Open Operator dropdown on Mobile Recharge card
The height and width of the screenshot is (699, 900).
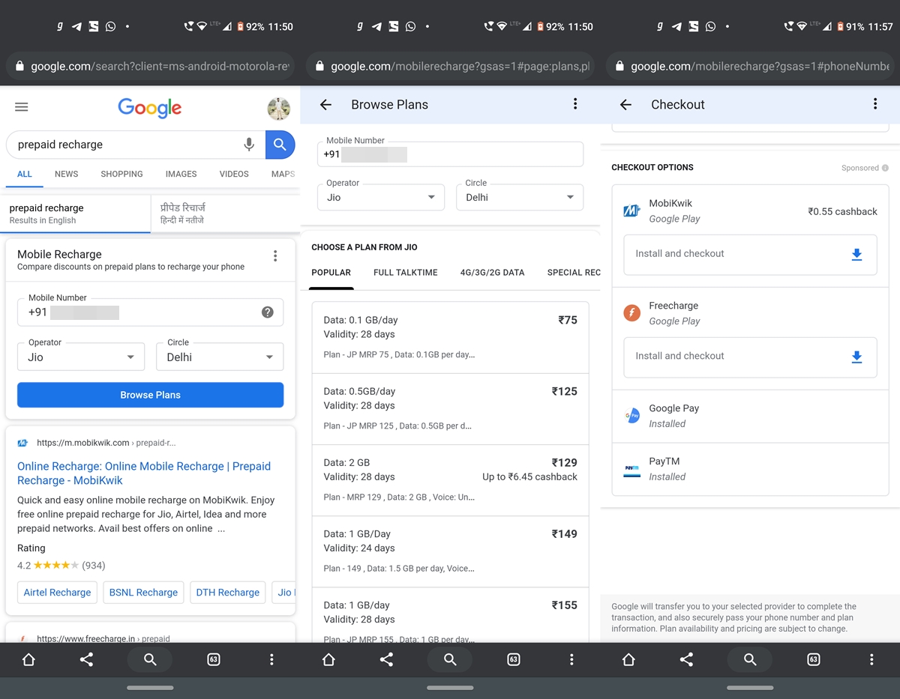(81, 357)
